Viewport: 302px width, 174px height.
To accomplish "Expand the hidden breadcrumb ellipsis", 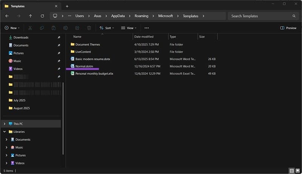I will [x=69, y=16].
